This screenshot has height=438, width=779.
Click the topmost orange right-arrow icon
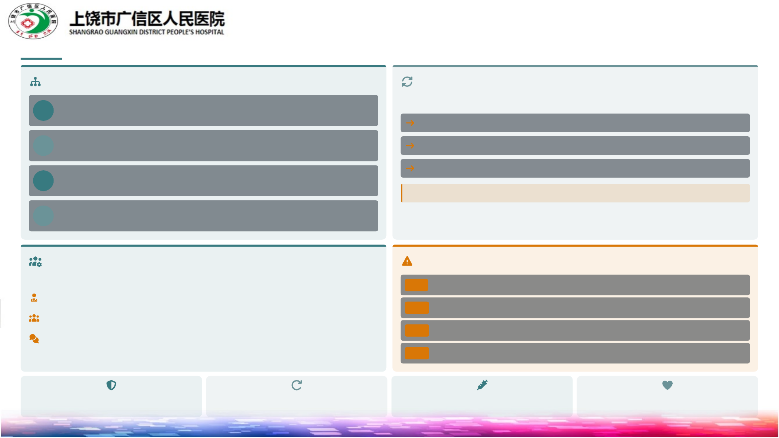coord(410,123)
